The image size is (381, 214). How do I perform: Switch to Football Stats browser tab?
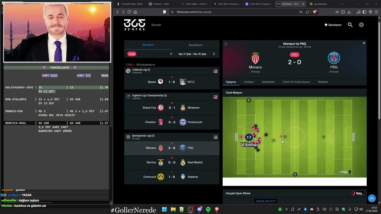click(130, 4)
